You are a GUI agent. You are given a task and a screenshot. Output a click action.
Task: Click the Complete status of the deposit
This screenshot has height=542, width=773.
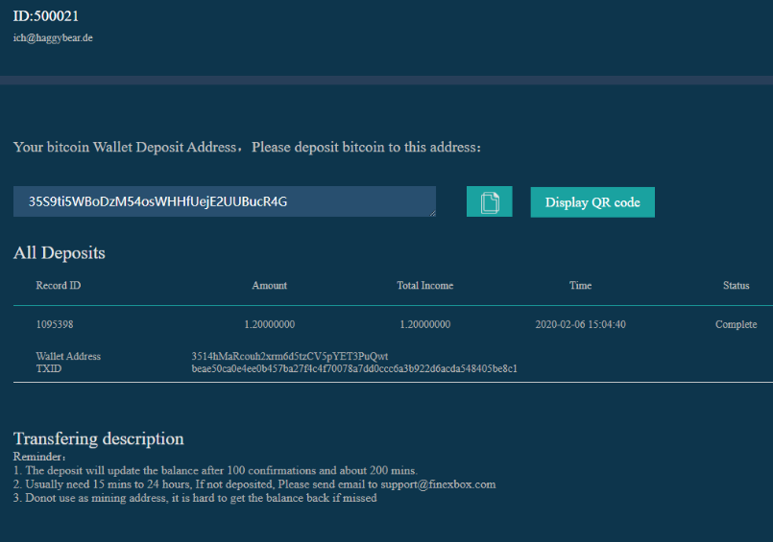tap(736, 324)
